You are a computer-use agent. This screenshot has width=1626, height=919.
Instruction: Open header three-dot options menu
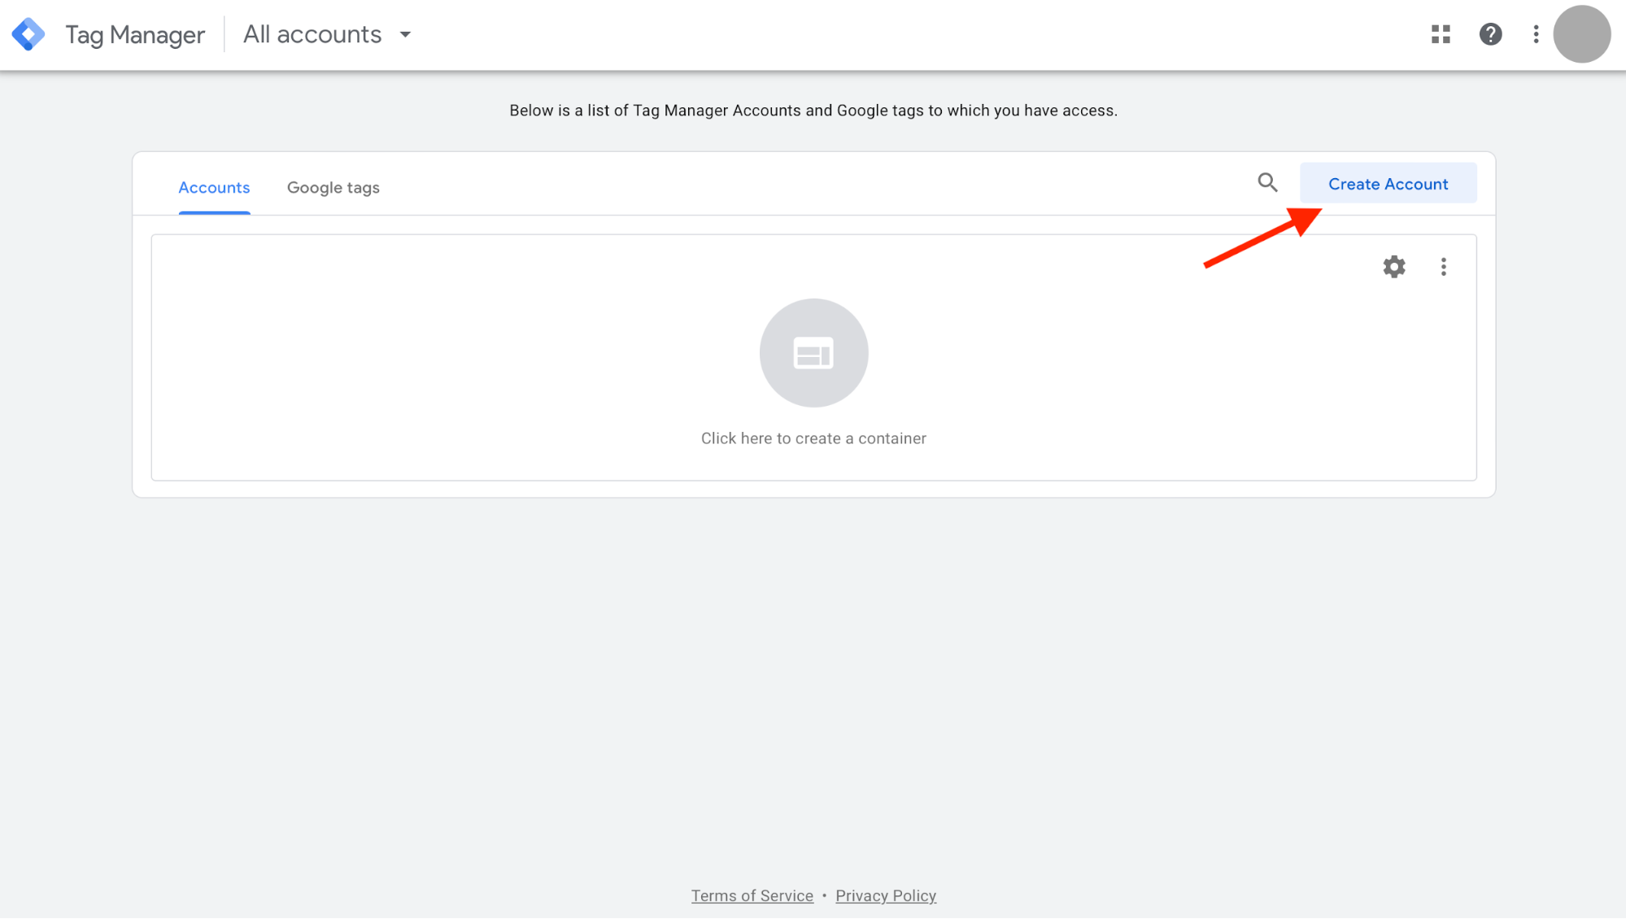pyautogui.click(x=1536, y=34)
